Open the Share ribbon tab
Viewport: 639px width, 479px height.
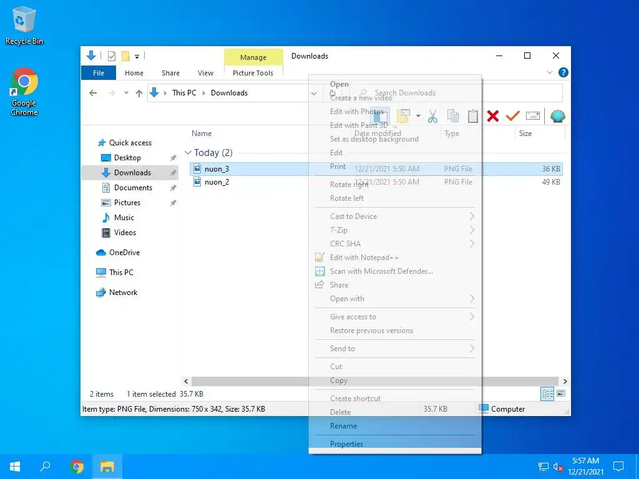coord(170,73)
